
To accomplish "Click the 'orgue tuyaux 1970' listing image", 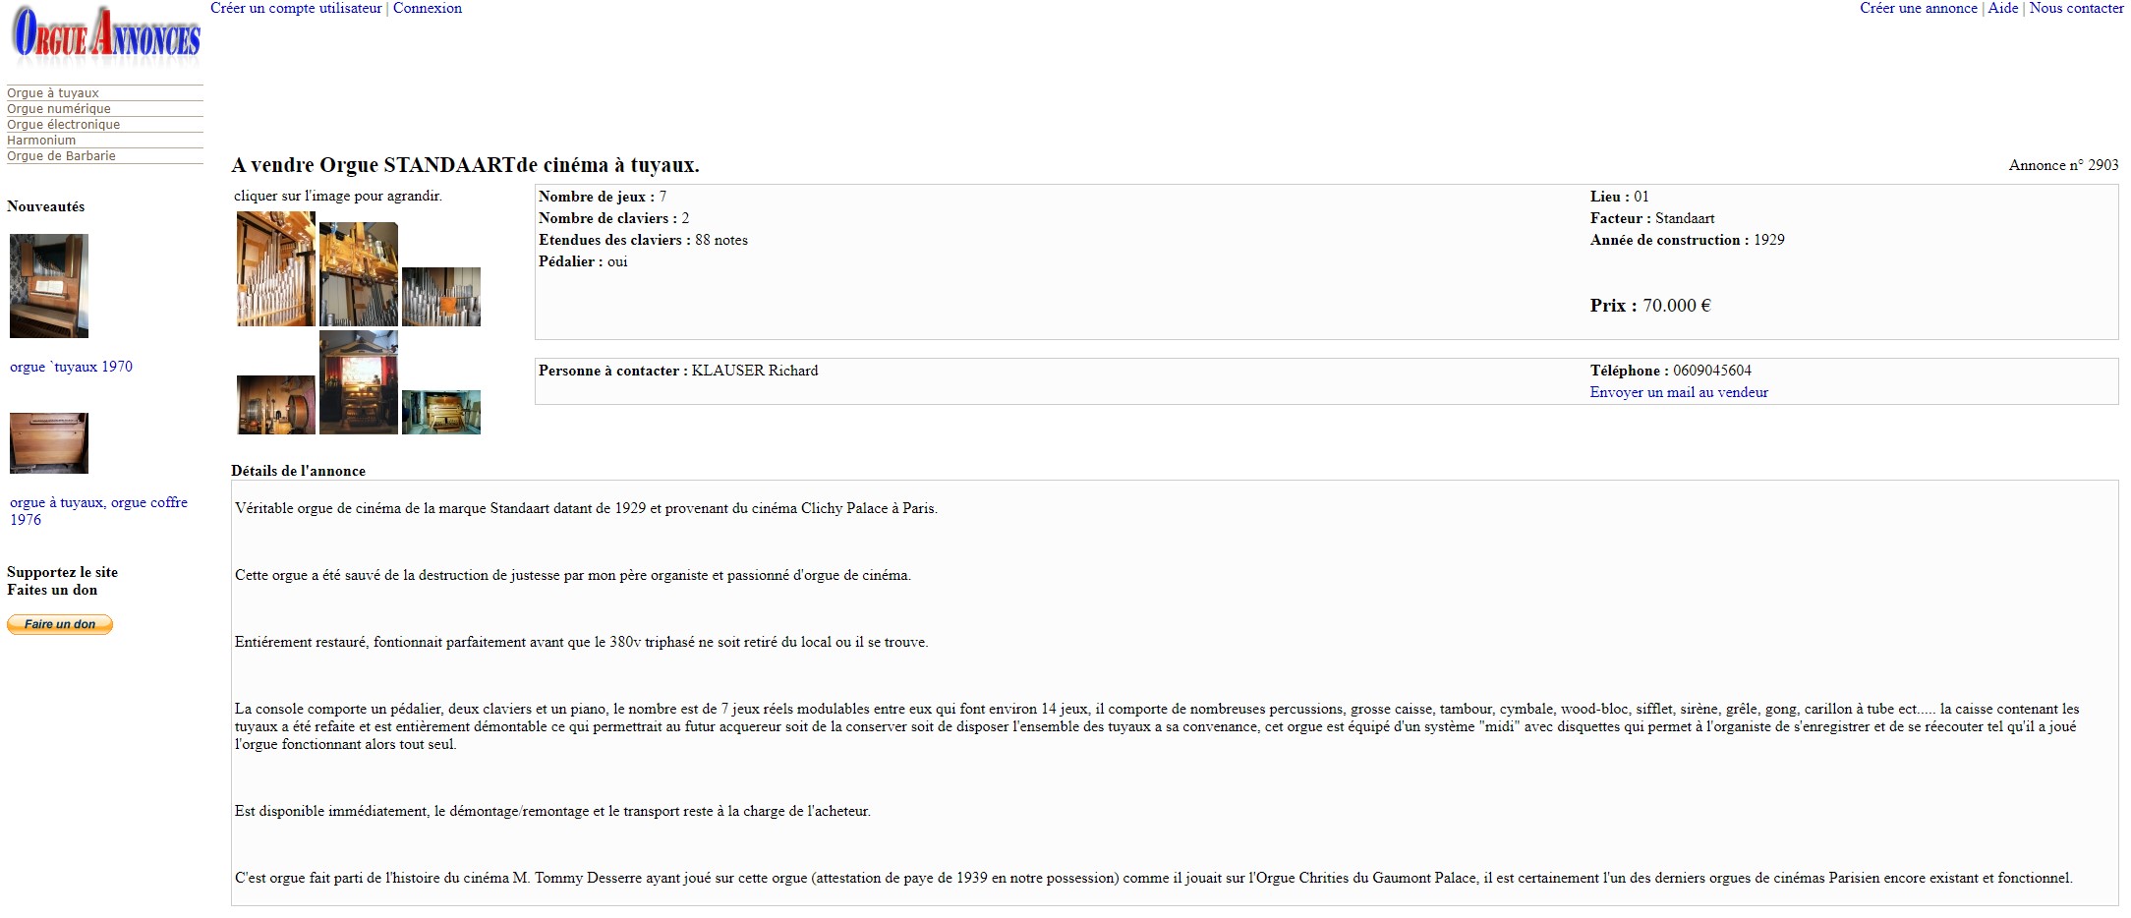I will tap(49, 286).
